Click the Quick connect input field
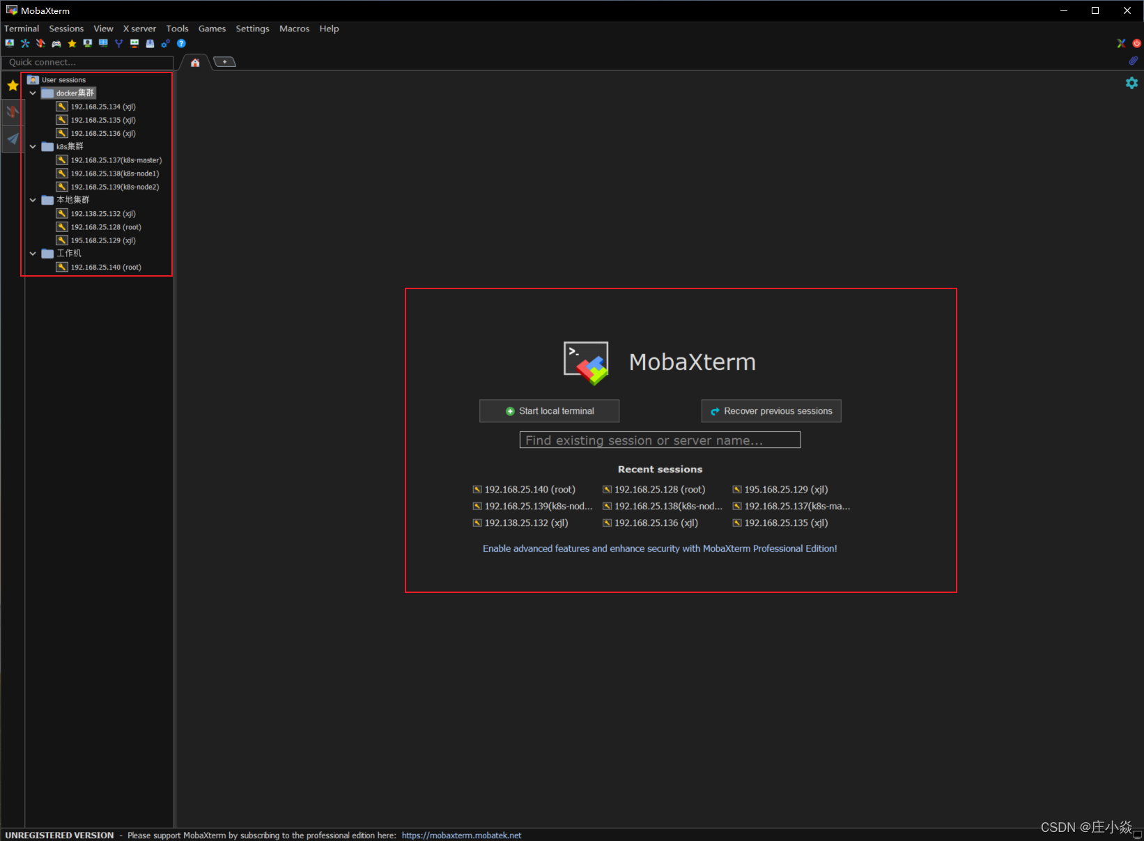 pyautogui.click(x=88, y=63)
